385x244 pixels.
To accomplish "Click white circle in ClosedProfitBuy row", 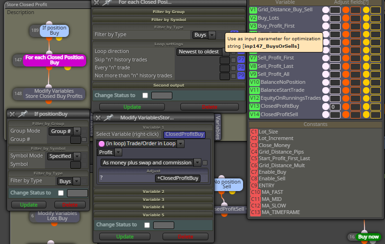I will click(326, 106).
